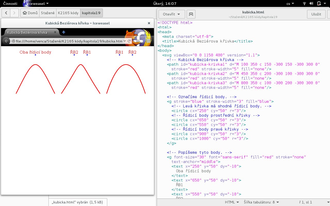This screenshot has height=206, width=330.
Task: Expand the Otevřít dropdown in gedit
Action: 172,14
